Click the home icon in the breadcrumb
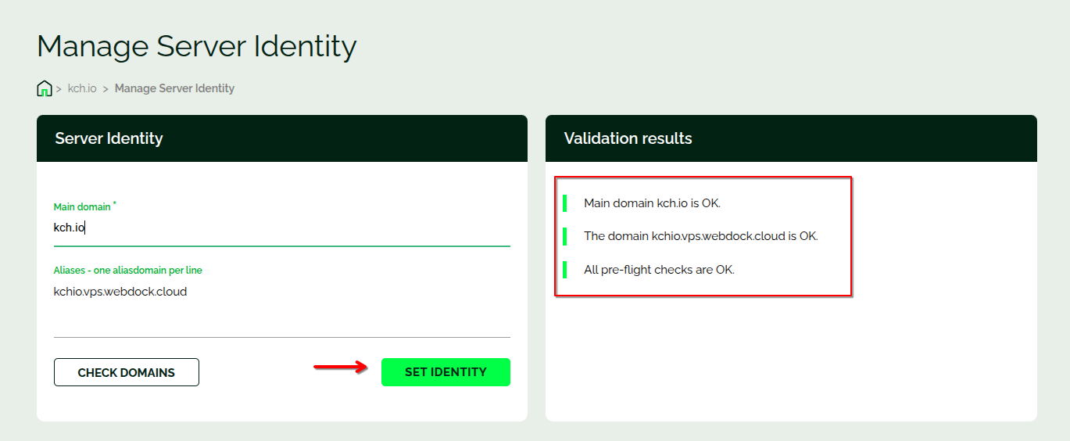1070x441 pixels. pos(45,88)
